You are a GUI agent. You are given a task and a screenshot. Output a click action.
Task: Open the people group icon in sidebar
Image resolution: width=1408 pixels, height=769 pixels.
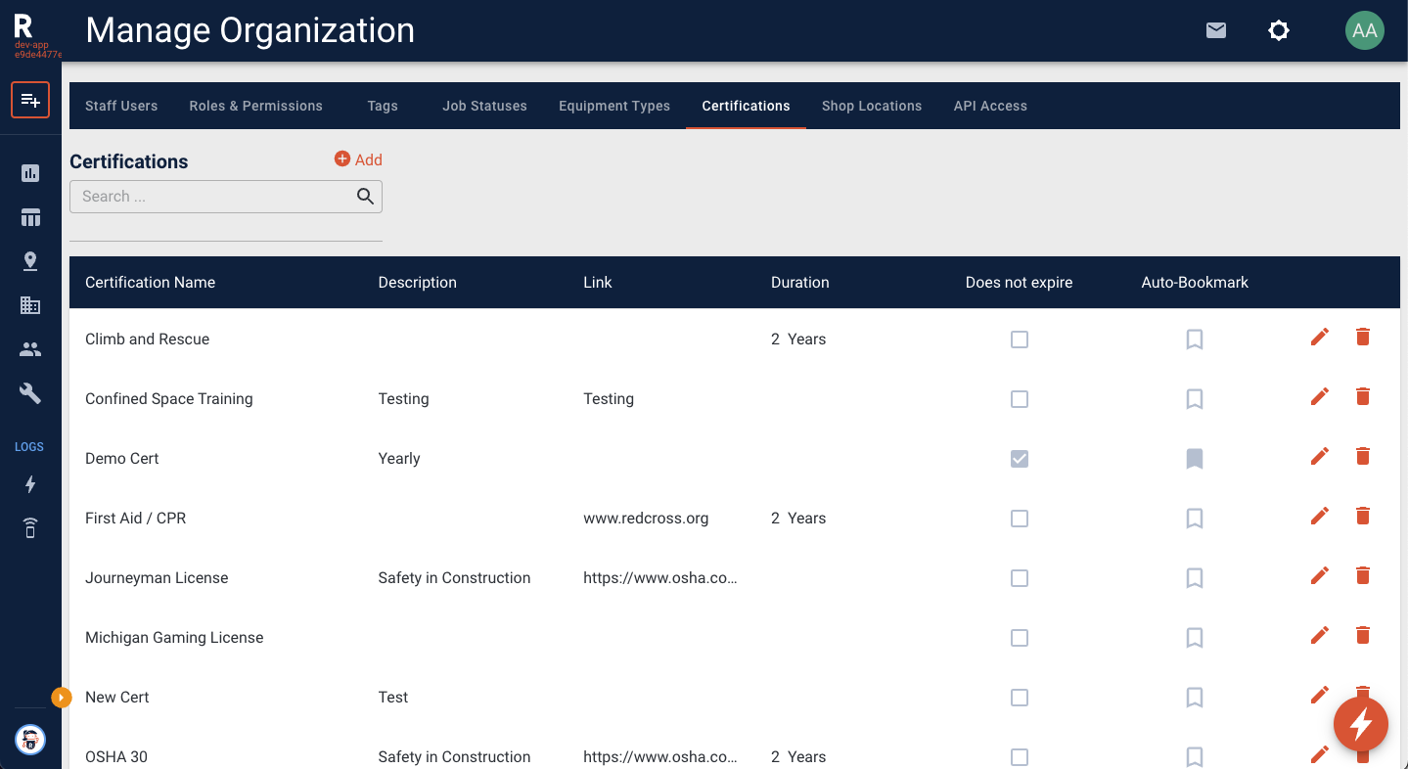click(30, 349)
